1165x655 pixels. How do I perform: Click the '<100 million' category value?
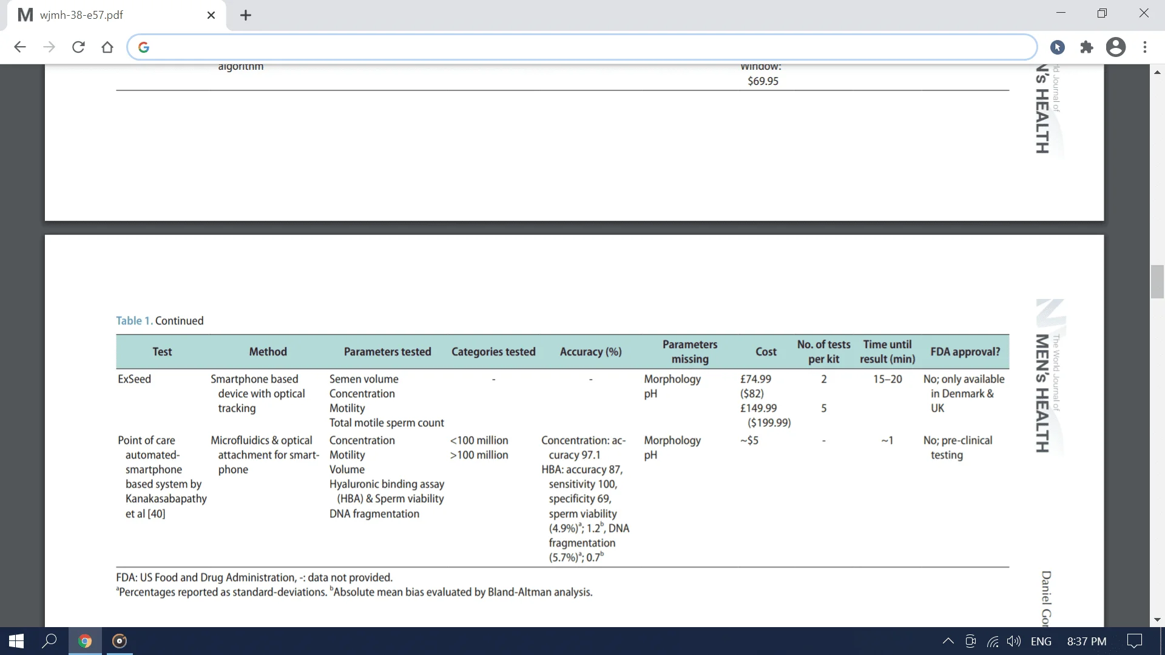tap(479, 440)
